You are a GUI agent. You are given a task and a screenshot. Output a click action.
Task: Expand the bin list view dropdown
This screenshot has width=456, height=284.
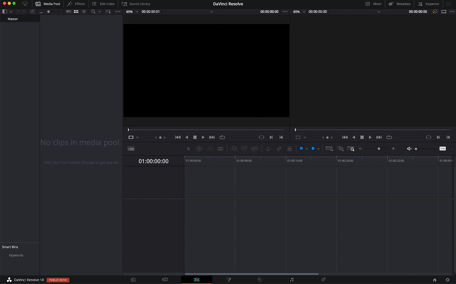tap(11, 12)
